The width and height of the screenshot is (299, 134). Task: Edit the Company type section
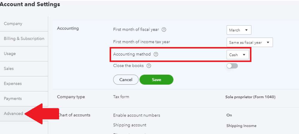71,97
